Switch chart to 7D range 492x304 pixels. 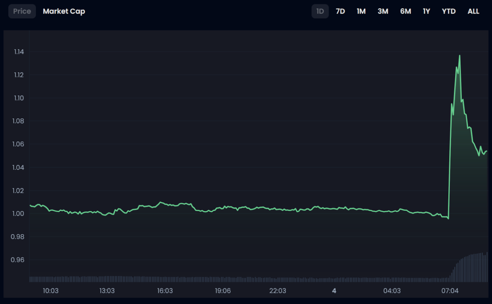pos(340,11)
